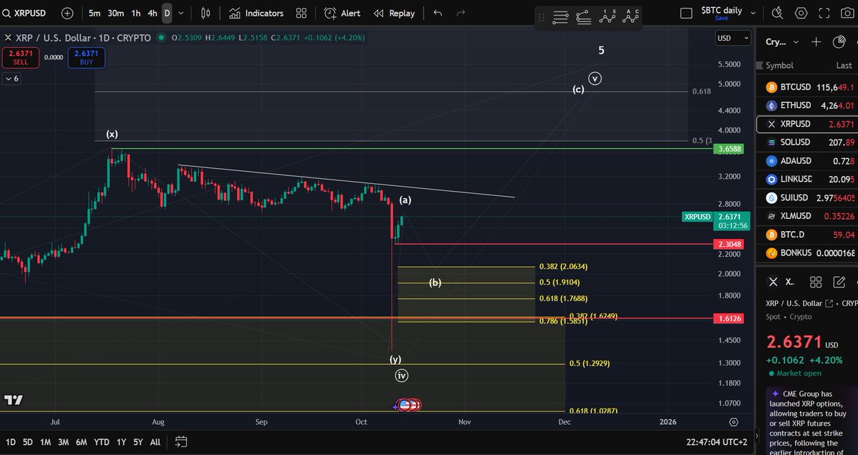The image size is (858, 455).
Task: Select ADAUSD in the watchlist
Action: (807, 161)
